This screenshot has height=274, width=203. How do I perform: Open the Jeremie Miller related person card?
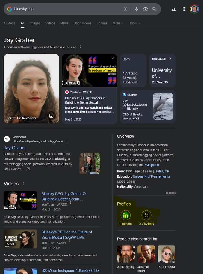tap(146, 259)
